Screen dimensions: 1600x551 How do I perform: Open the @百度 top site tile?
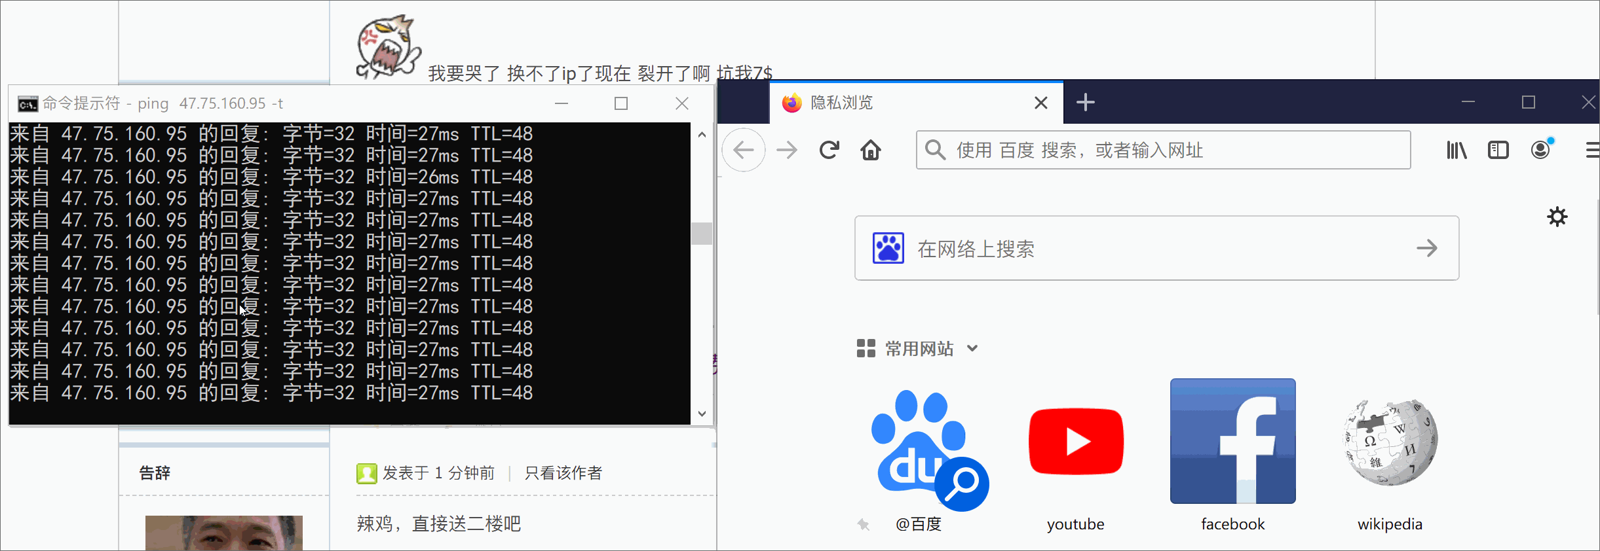[919, 457]
